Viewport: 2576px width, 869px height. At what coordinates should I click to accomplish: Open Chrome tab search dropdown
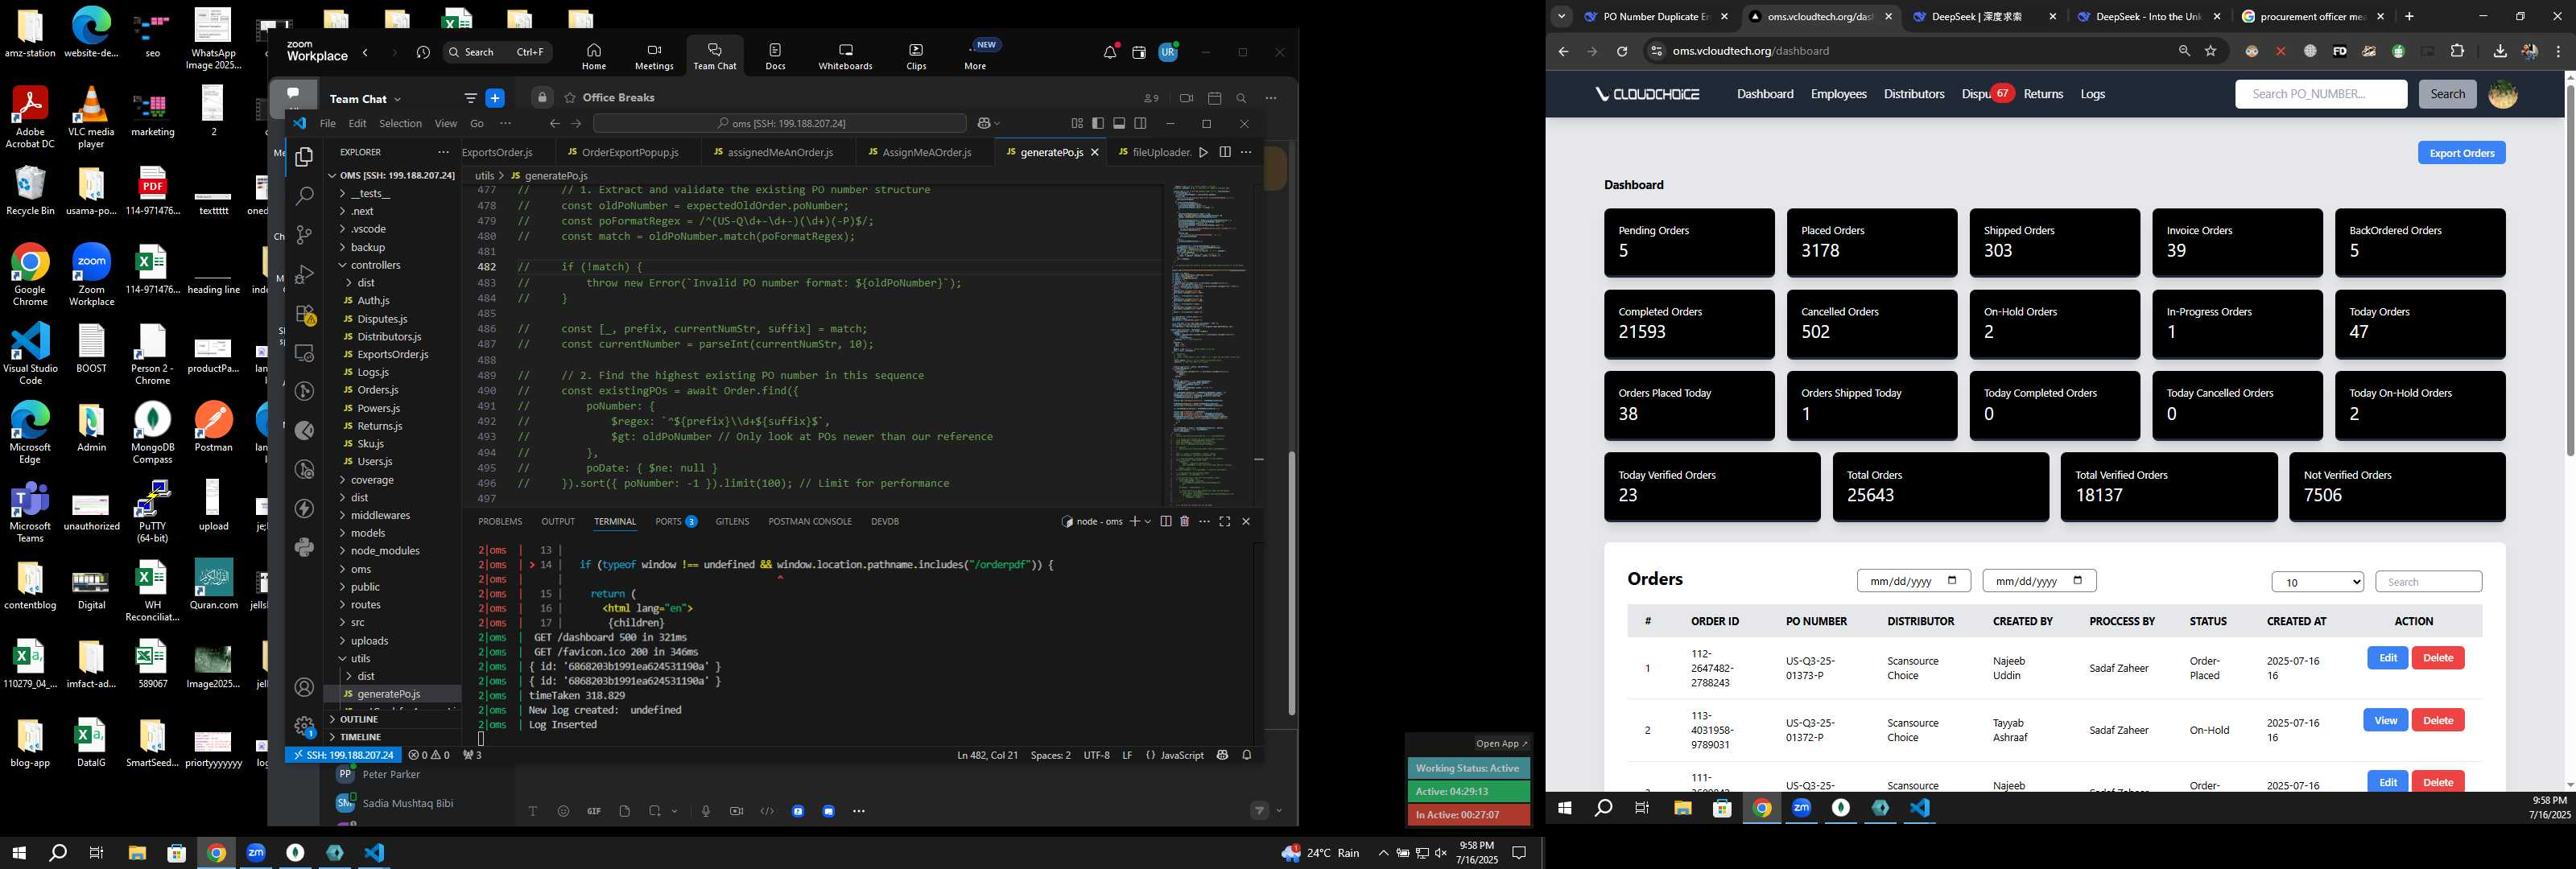(1561, 16)
